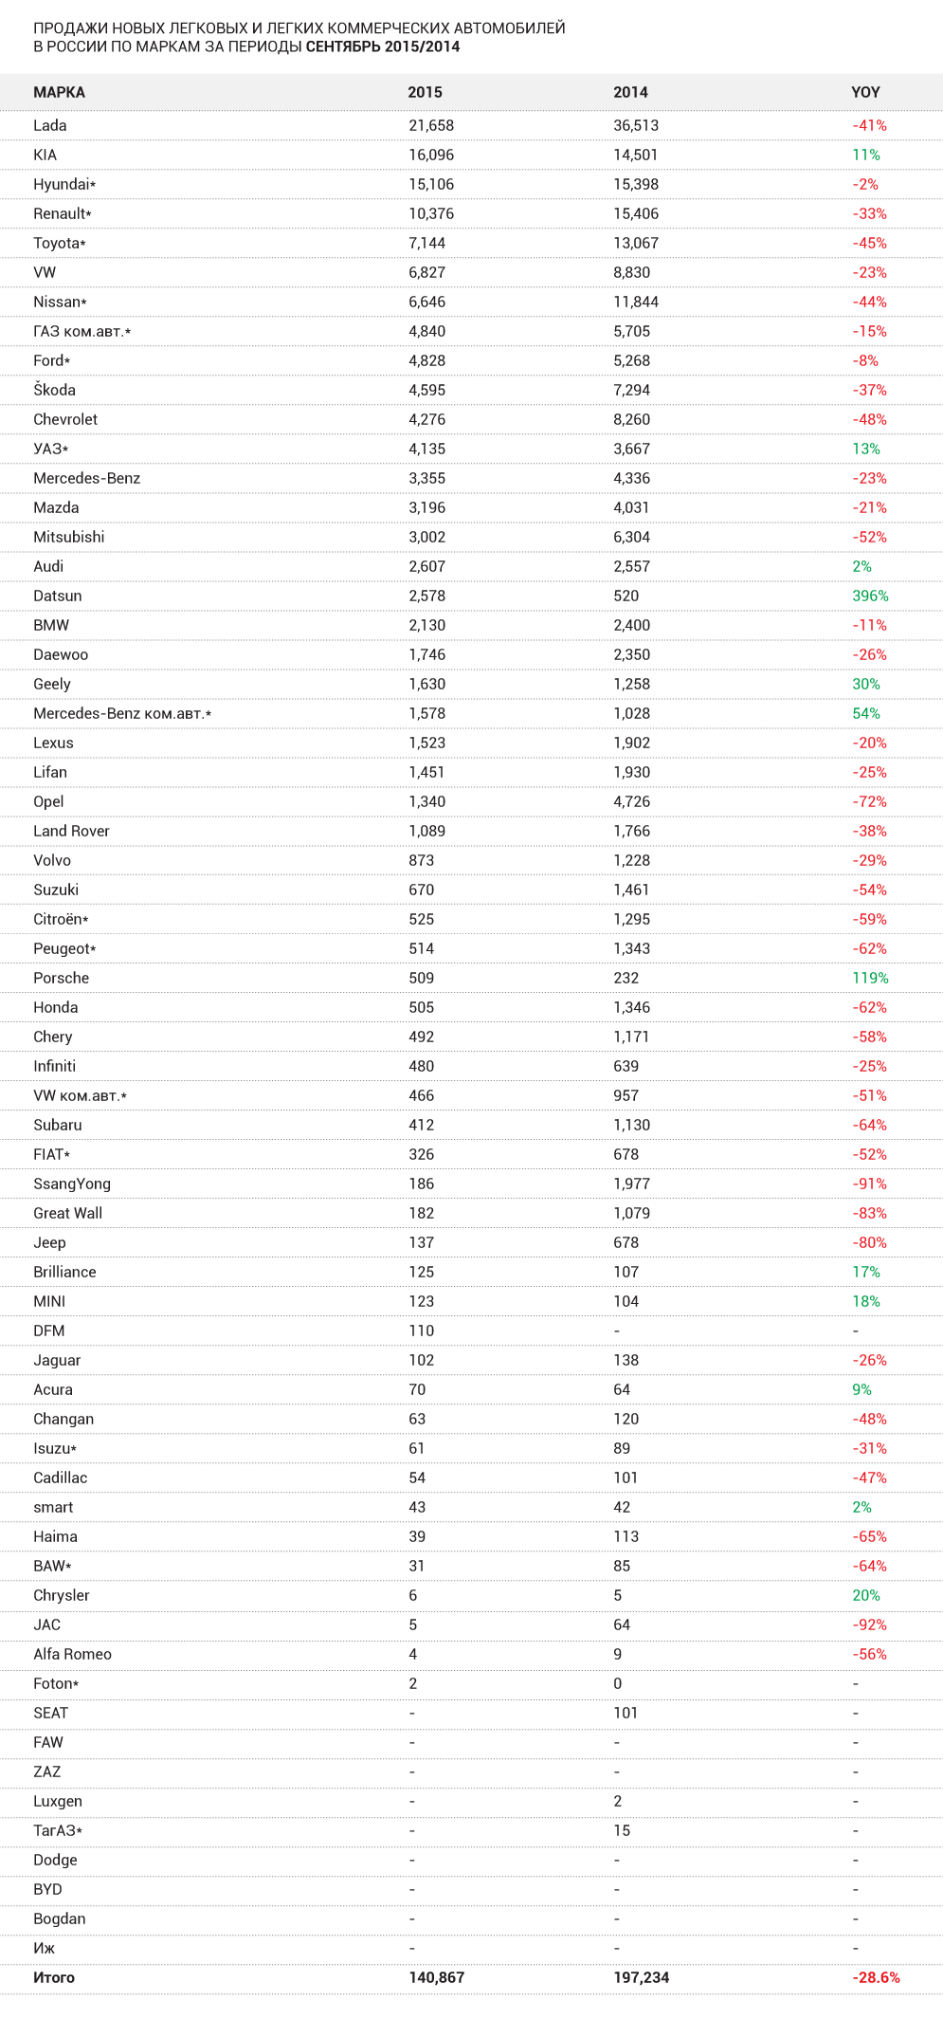Click KIA's 2015 sales figure 16,096
This screenshot has height=2019, width=943.
431,155
